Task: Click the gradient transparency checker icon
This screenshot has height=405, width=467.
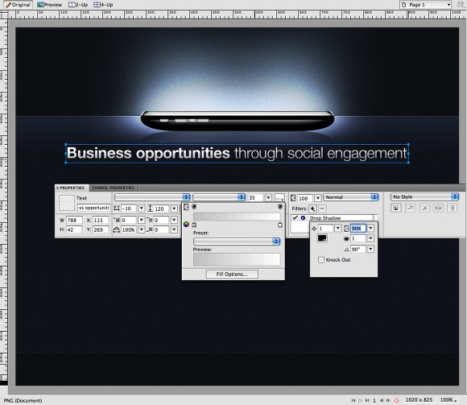Action: tap(186, 207)
